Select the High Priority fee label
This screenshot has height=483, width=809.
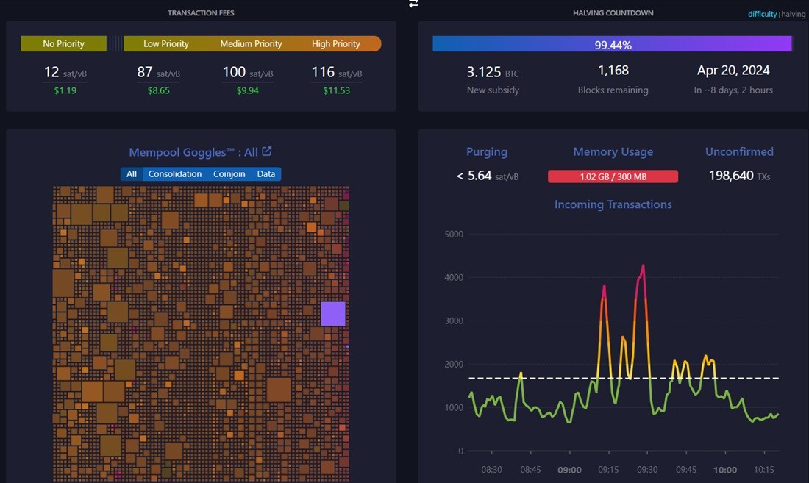tap(336, 44)
